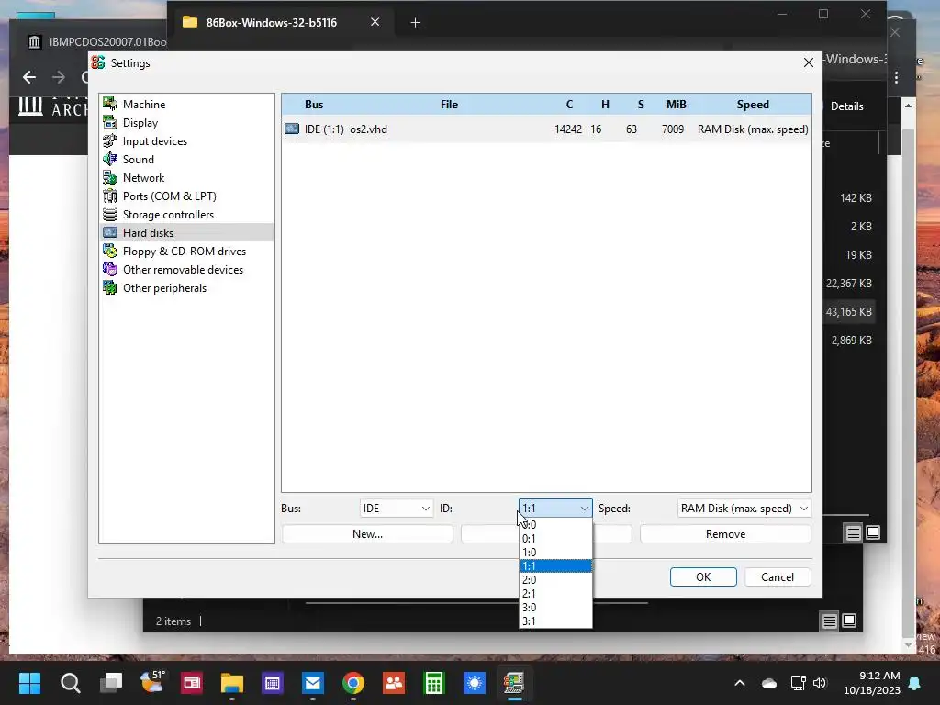Collapse the ID dropdown showing 1:1
The height and width of the screenshot is (705, 940).
[x=555, y=509]
